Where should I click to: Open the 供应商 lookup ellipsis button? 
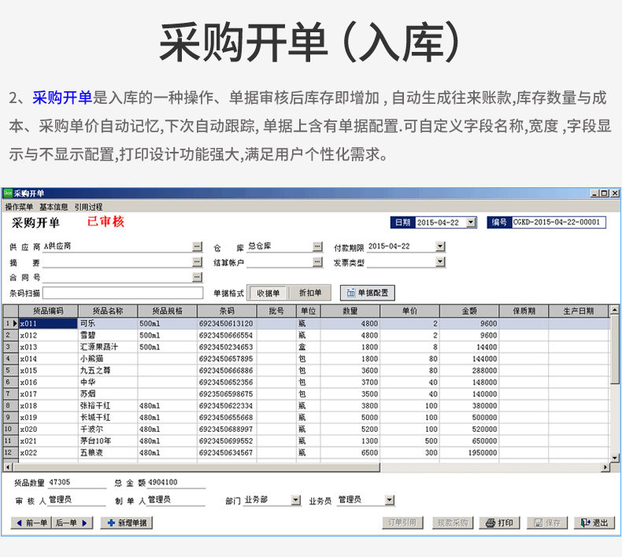tap(197, 246)
